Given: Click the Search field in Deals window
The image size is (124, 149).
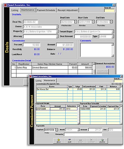Looking at the screenshot, I should 109,10.
